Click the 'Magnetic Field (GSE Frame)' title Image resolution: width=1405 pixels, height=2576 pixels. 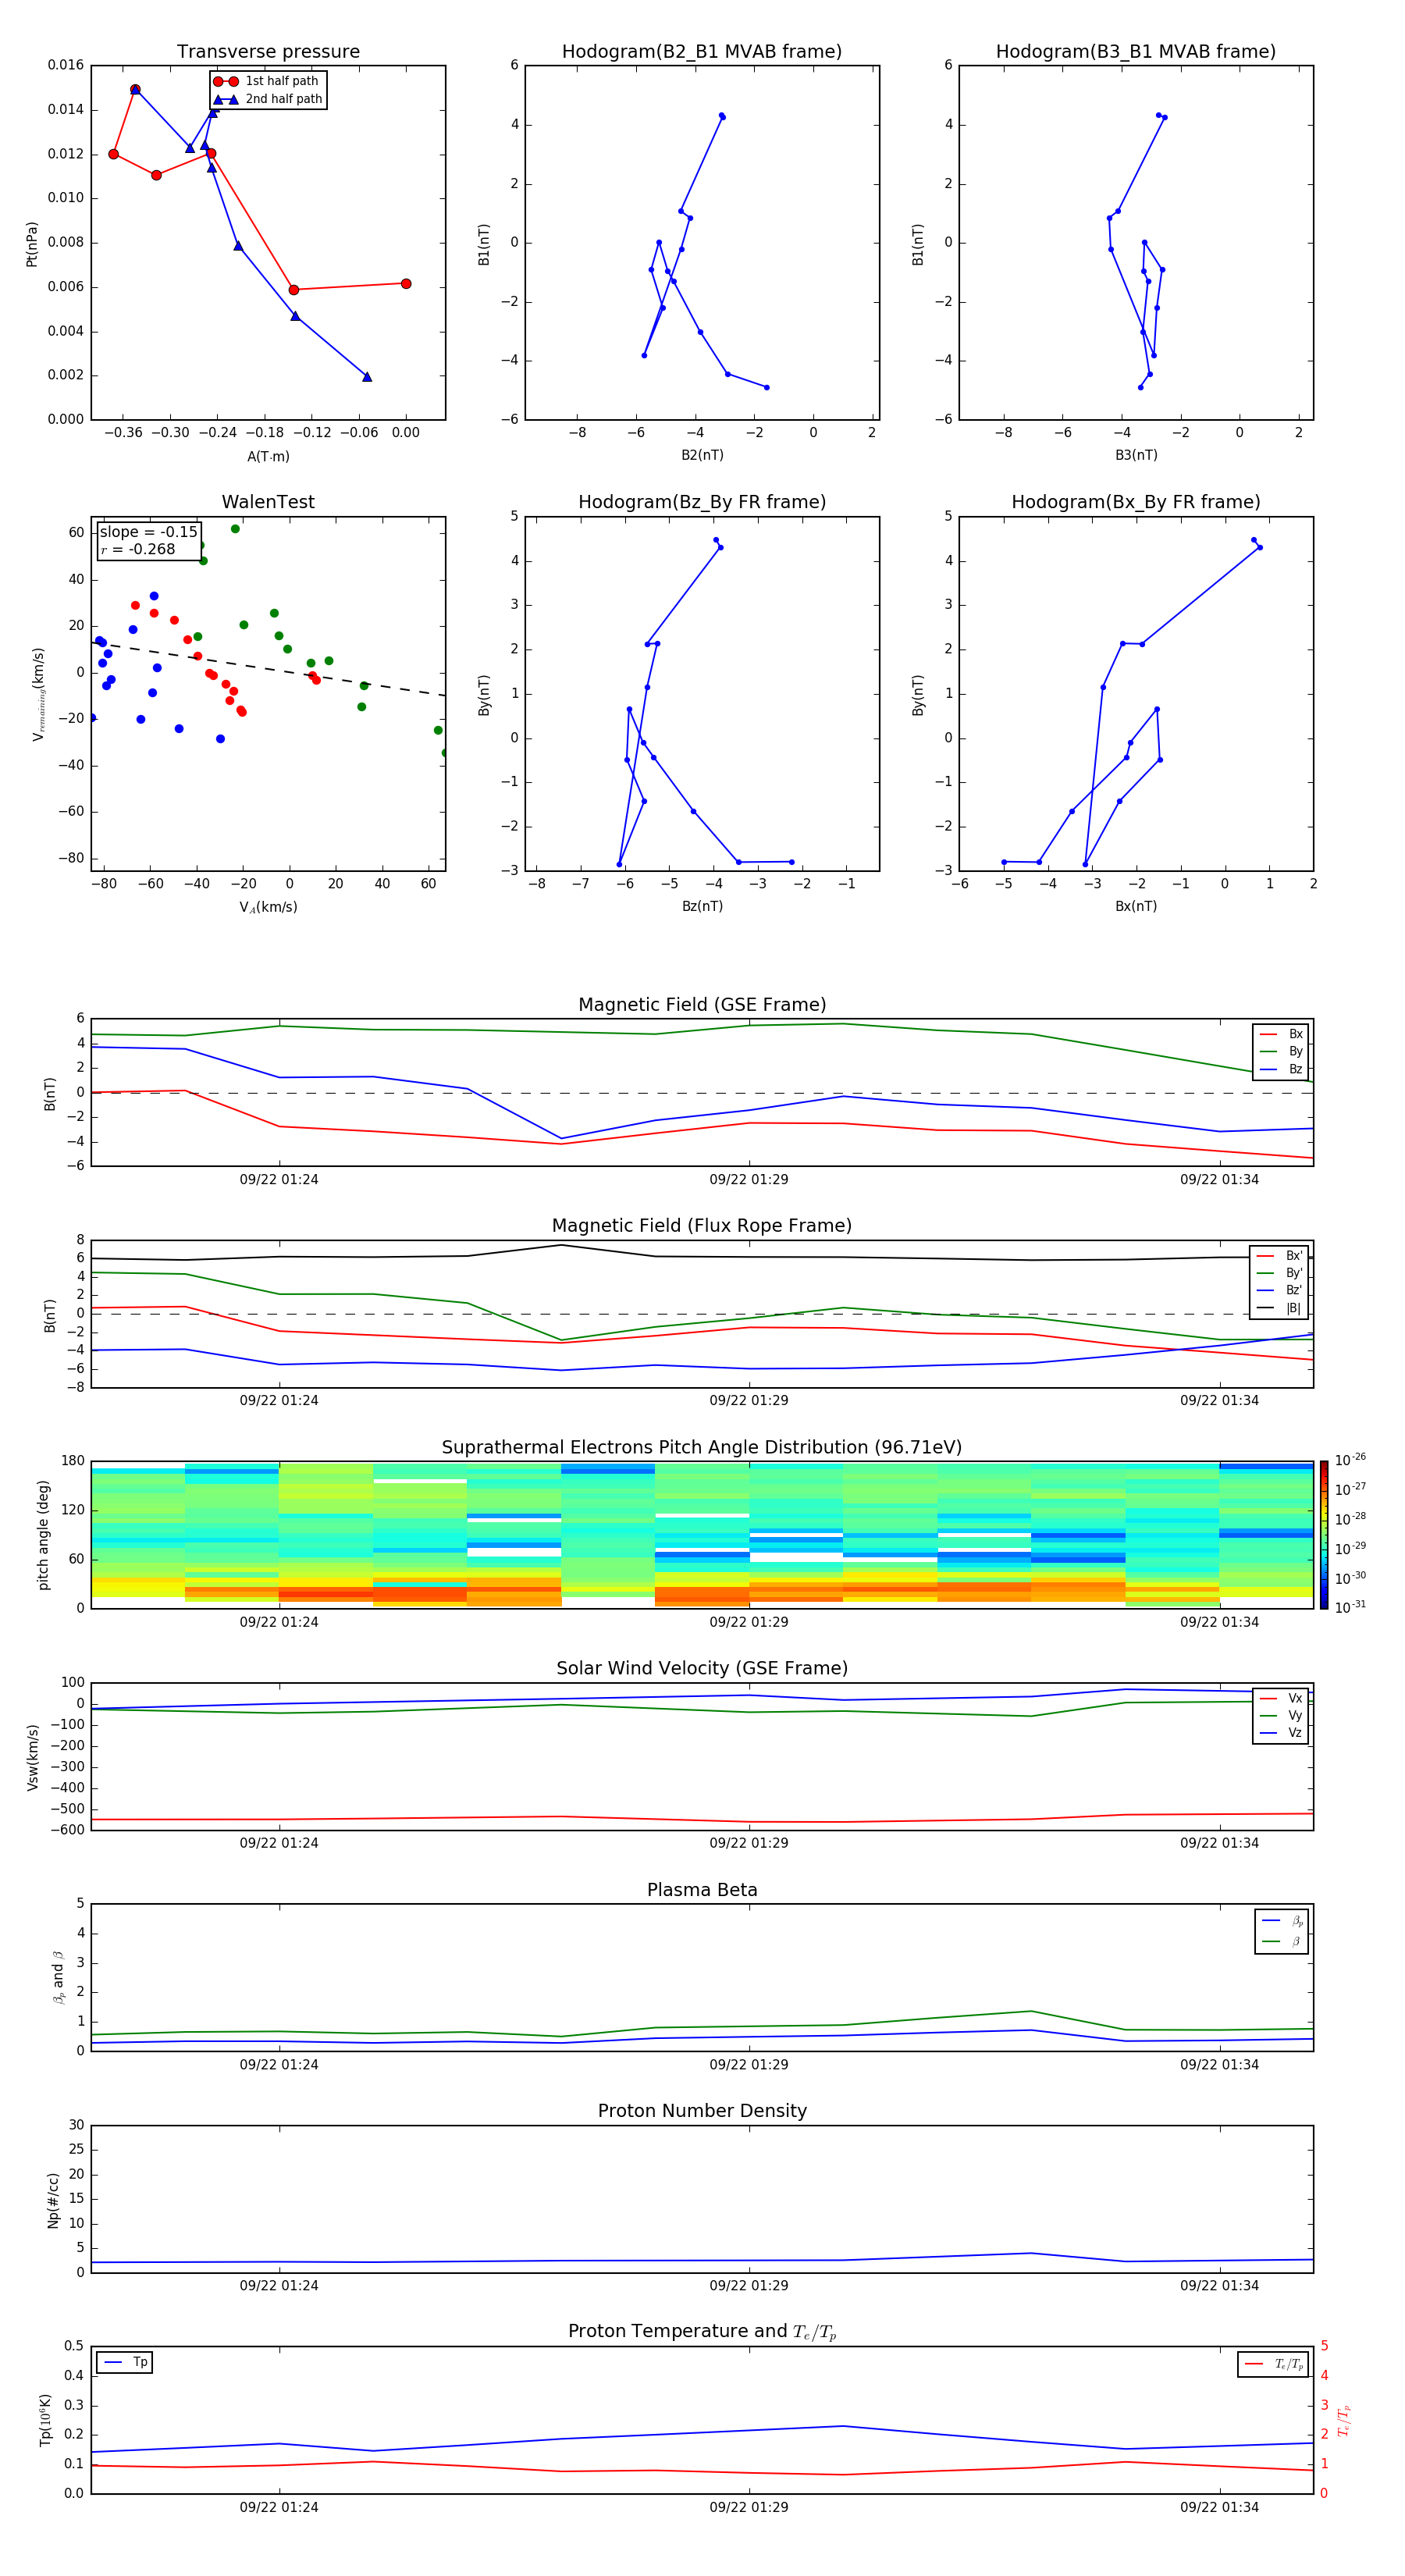coord(702,1005)
